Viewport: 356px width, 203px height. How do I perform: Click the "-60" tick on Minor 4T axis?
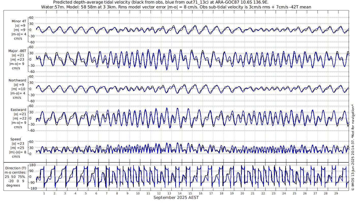(x=31, y=42)
